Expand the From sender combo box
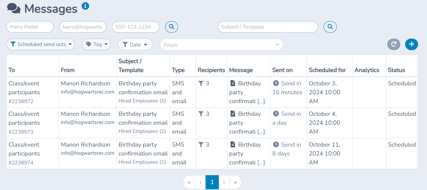427x190 pixels. pos(222,45)
